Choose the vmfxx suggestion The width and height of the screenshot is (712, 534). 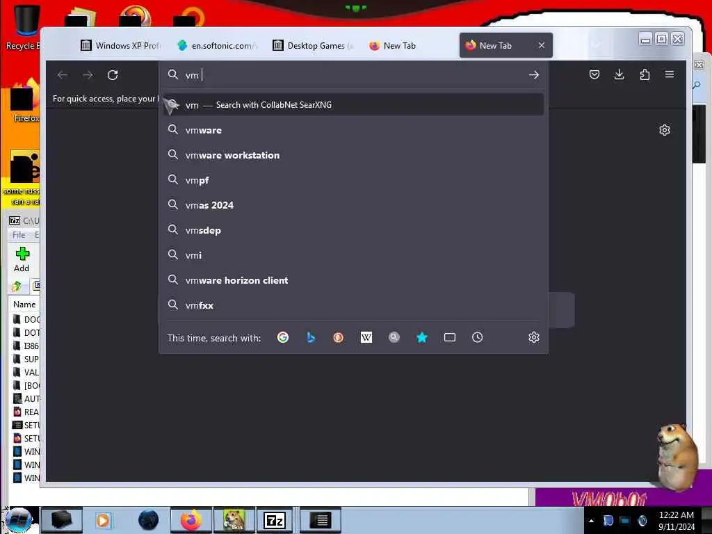tap(353, 306)
